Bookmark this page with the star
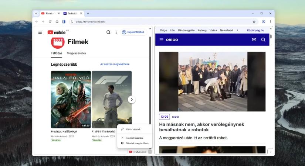305x166 pixels. point(254,21)
